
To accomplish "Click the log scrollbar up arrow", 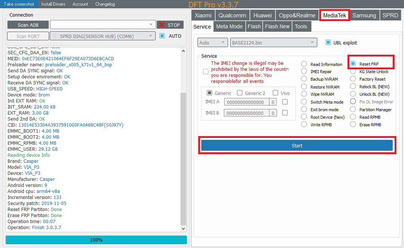I will (x=183, y=51).
